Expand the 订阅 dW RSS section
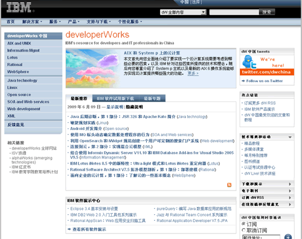The image size is (302, 239). [267, 197]
